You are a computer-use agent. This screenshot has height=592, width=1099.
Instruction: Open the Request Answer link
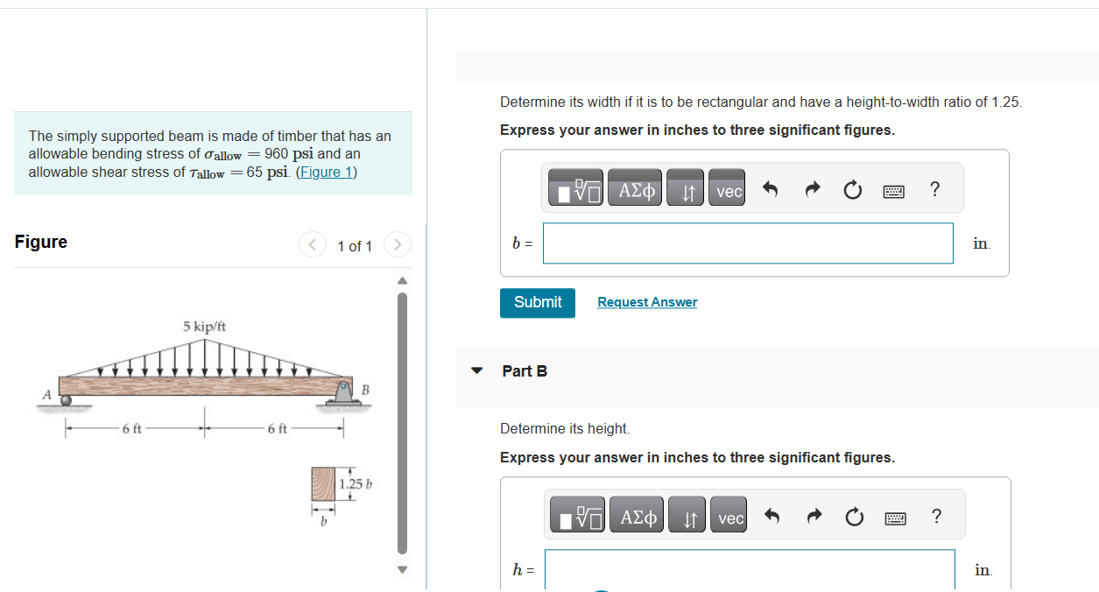click(x=646, y=302)
